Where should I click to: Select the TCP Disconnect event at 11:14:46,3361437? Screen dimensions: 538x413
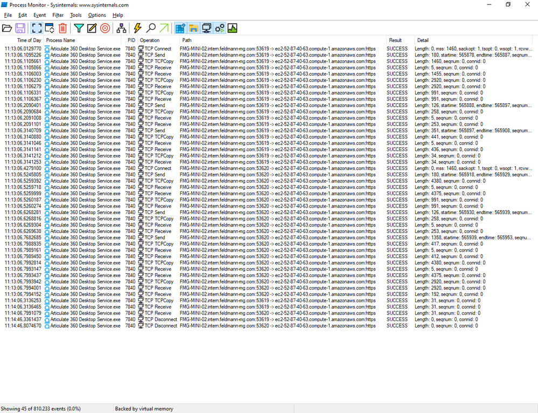coord(266,319)
